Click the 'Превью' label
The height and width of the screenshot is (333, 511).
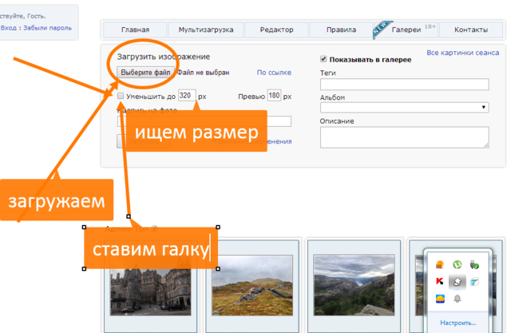[x=252, y=97]
